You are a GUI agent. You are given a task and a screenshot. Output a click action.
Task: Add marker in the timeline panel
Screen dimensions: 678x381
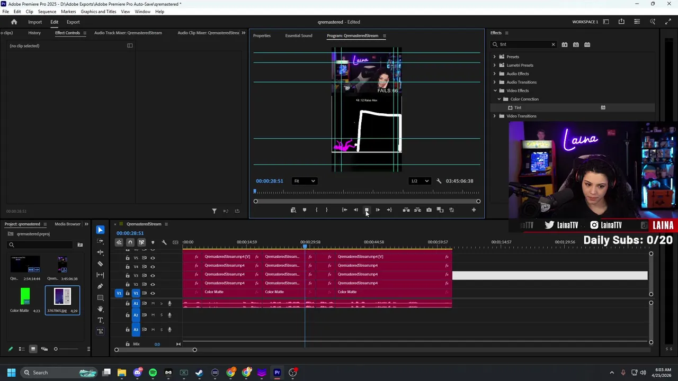[153, 242]
